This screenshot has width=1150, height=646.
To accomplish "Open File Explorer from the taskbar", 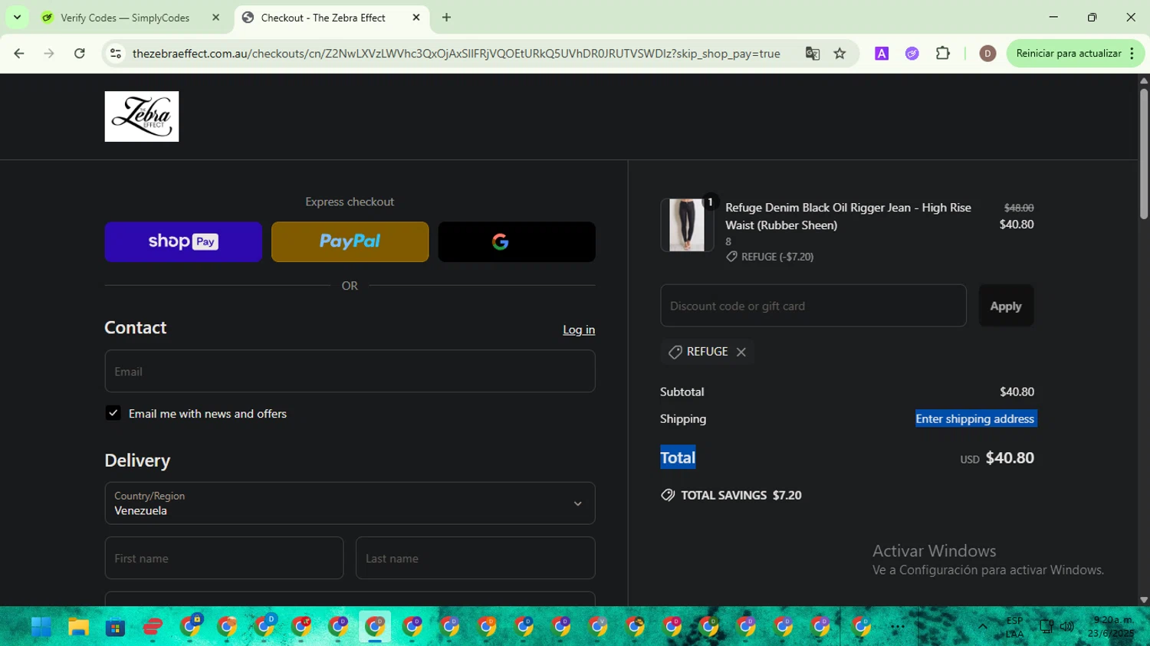I will [x=78, y=628].
